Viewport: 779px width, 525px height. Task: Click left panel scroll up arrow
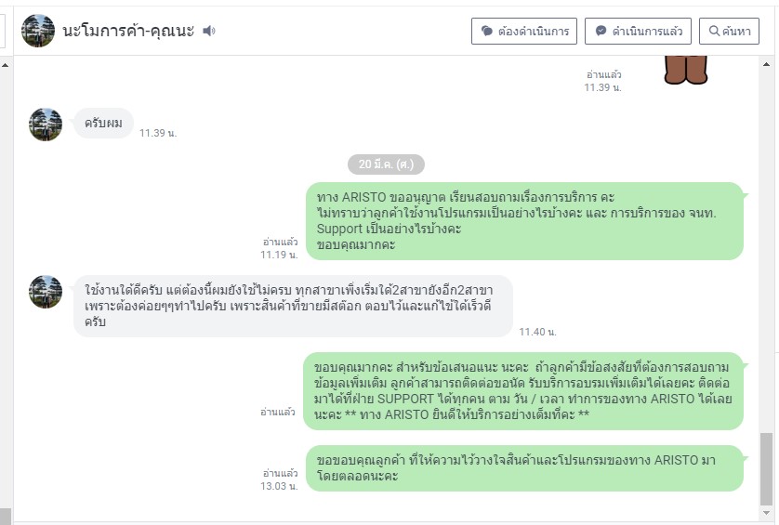[x=5, y=65]
